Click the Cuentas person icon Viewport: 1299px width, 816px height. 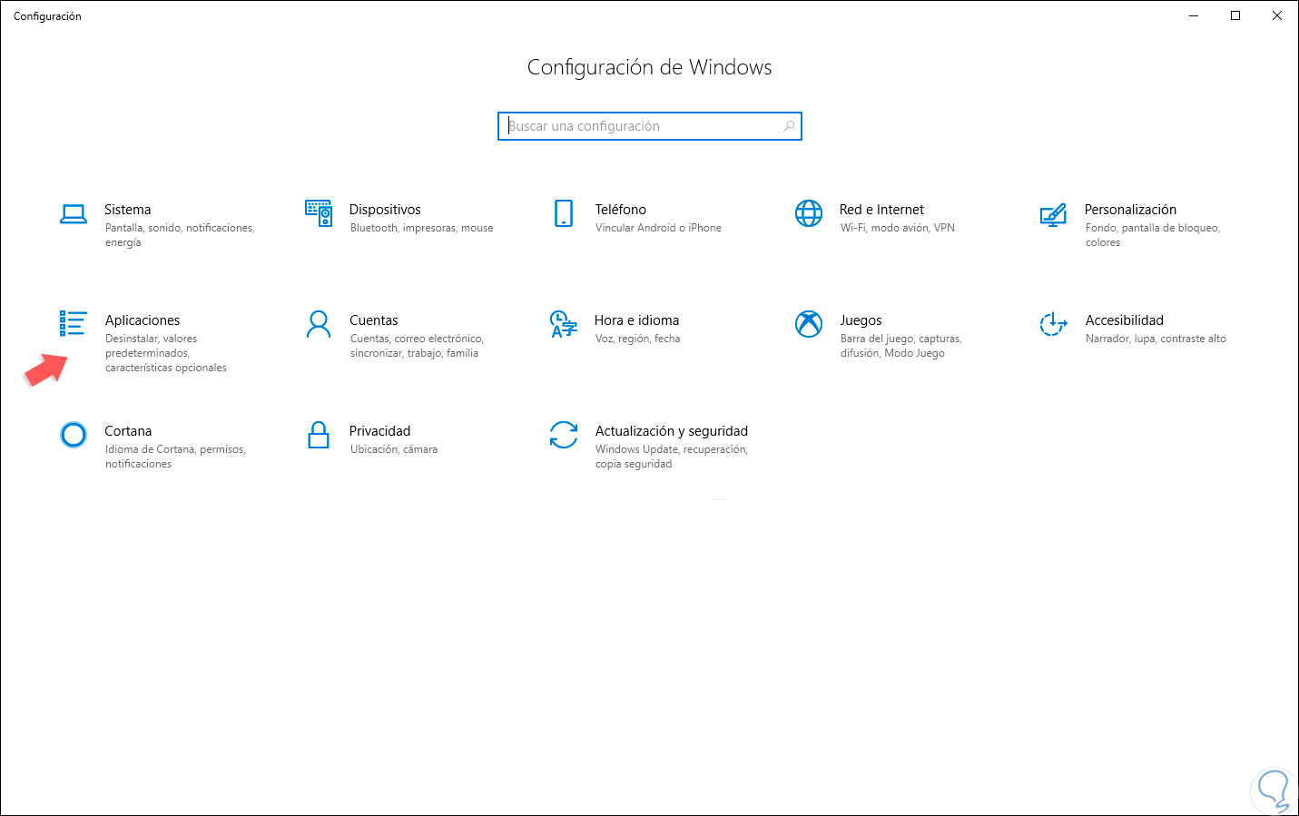[x=319, y=324]
